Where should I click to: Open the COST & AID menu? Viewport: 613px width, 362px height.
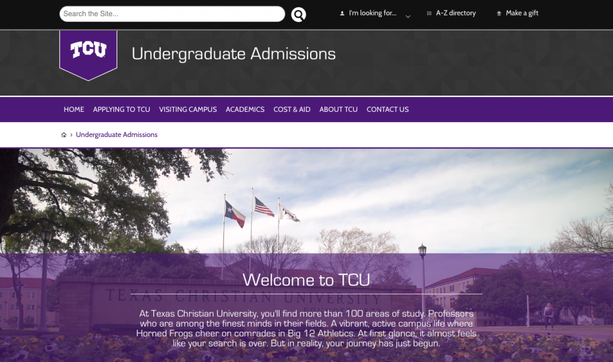(292, 109)
